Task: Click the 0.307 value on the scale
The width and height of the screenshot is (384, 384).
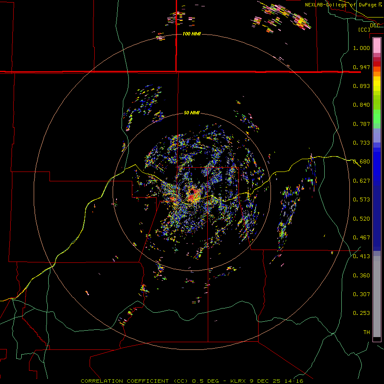Action: (x=361, y=294)
